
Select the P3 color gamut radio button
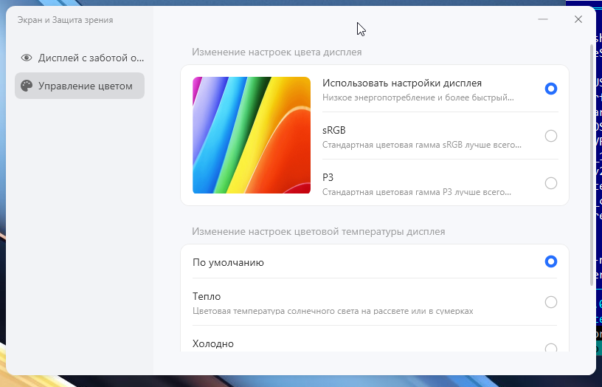pos(551,183)
